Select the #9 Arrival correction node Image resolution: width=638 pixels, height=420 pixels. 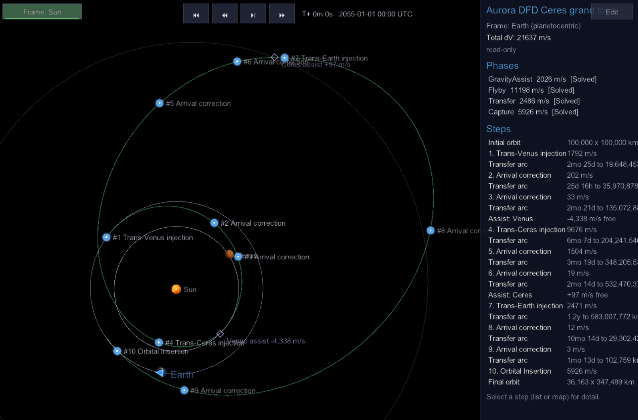(x=184, y=390)
